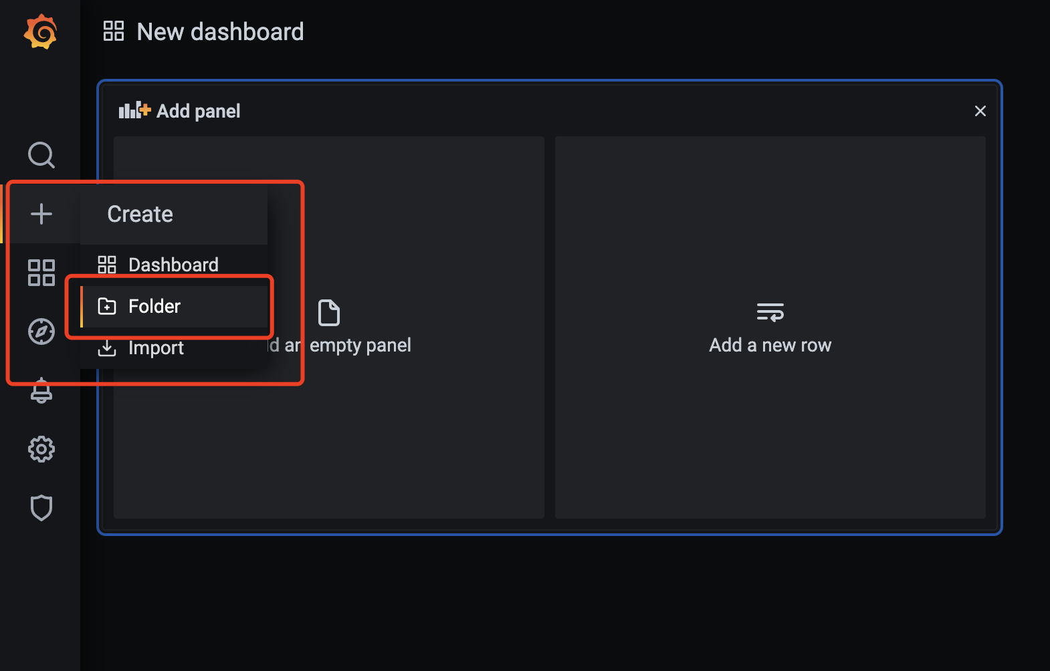
Task: Click the Add a new row card
Action: click(x=770, y=327)
